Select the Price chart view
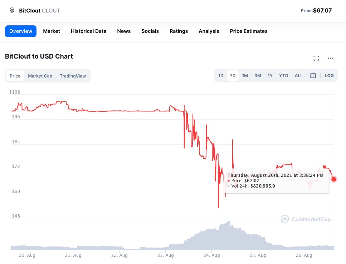This screenshot has height=264, width=346. pyautogui.click(x=15, y=76)
